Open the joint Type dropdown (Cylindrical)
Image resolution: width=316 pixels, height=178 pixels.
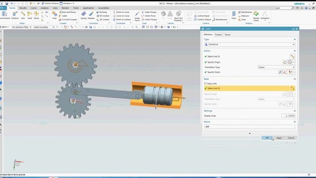click(x=249, y=44)
